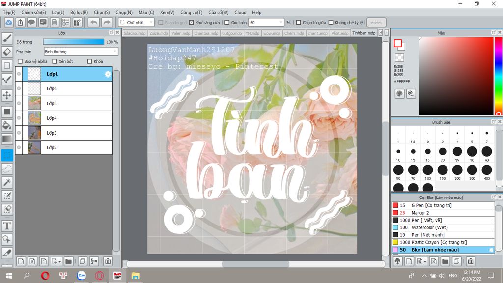503x283 pixels.
Task: Click the Lớp4 layer thumbnail
Action: click(34, 118)
